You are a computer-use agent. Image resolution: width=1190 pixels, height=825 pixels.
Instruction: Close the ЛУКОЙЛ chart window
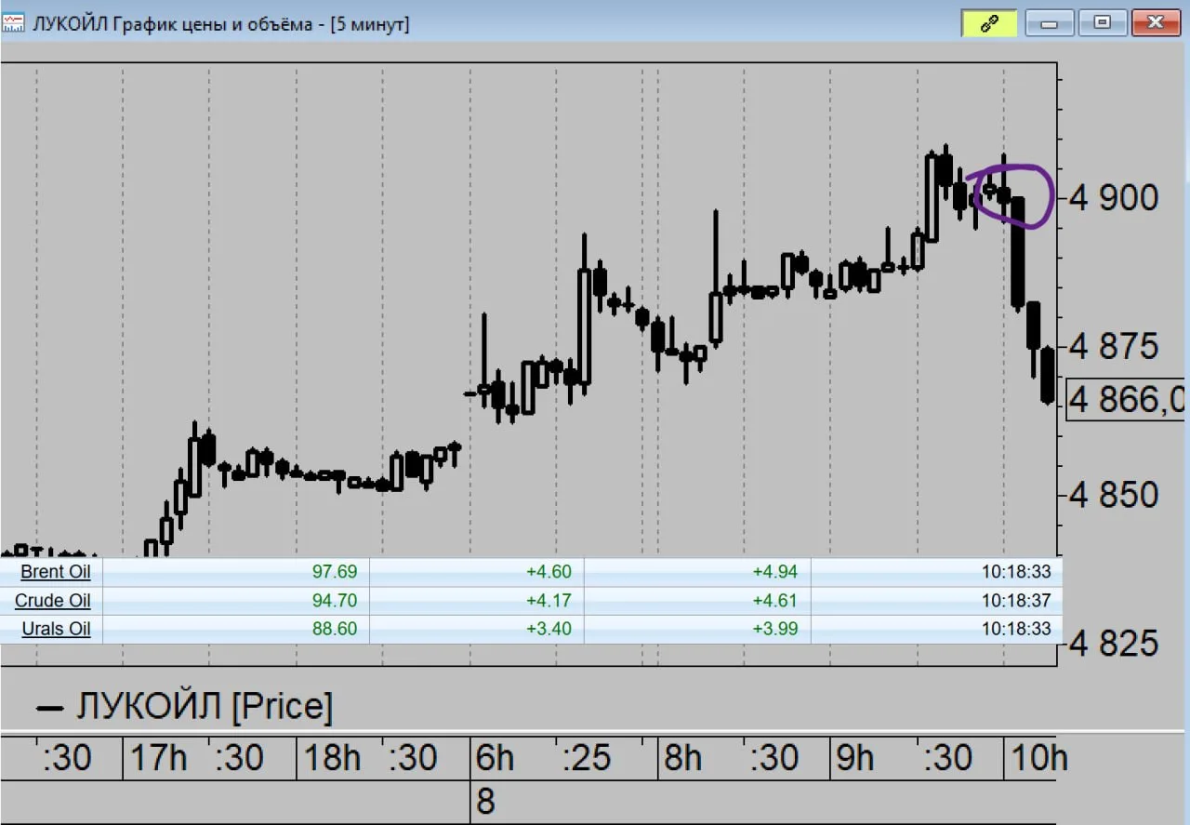[1156, 22]
